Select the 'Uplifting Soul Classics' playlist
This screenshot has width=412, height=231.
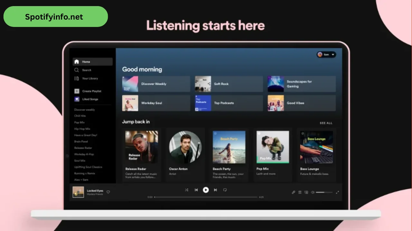coord(88,167)
